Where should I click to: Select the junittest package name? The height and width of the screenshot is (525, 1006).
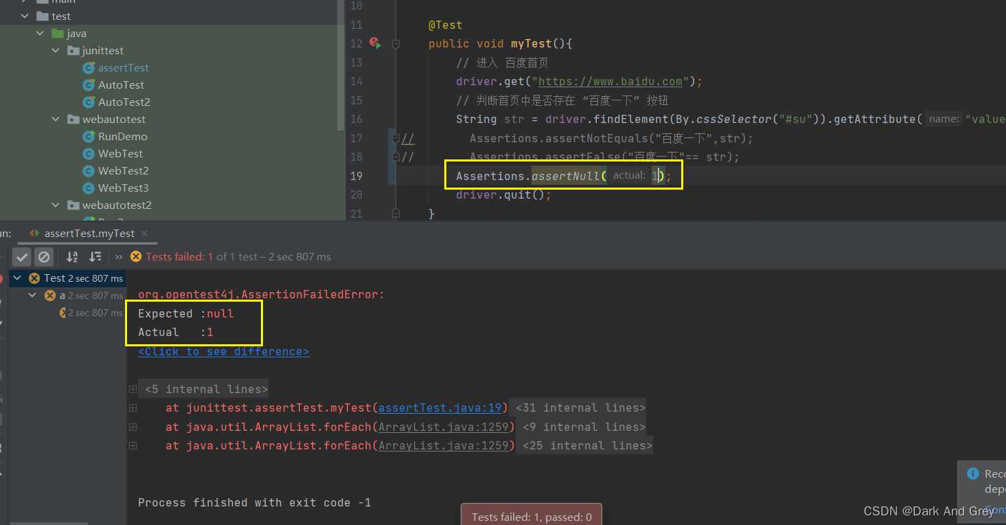tap(103, 51)
